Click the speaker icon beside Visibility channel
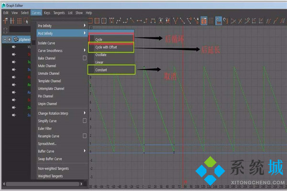This screenshot has width=287, height=191. (14, 47)
